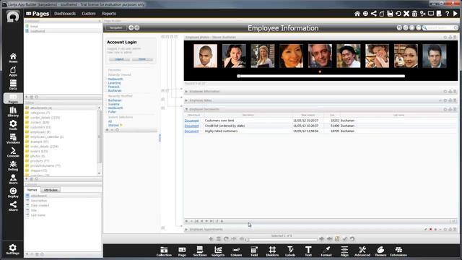This screenshot has height=260, width=462.
Task: Select the last employee photo, man in suit
Action: click(435, 56)
